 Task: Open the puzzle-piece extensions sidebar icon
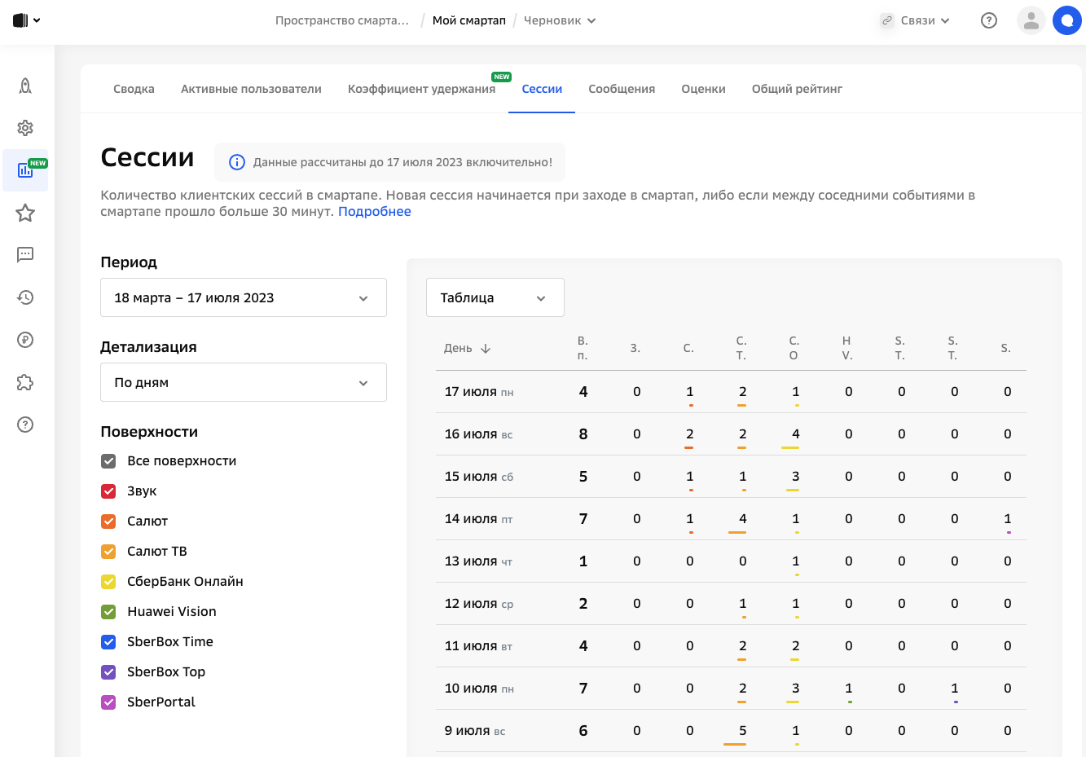coord(25,382)
